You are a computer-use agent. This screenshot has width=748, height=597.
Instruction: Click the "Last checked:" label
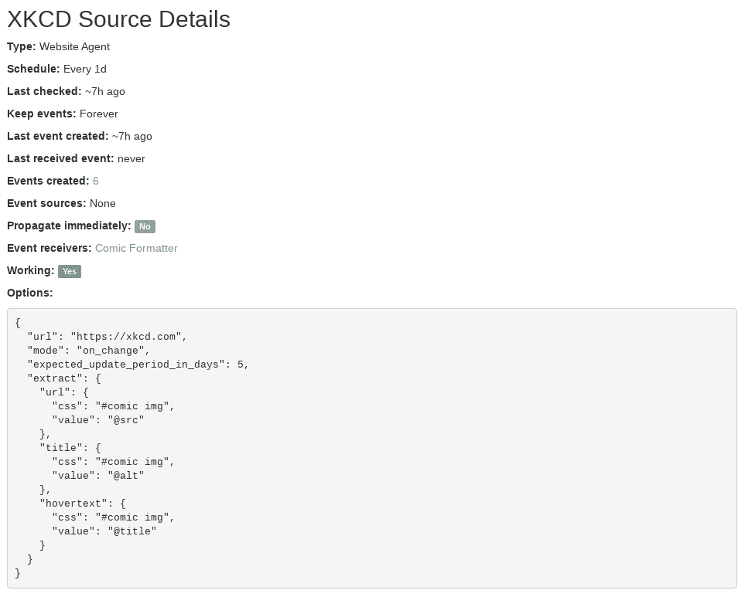click(44, 92)
